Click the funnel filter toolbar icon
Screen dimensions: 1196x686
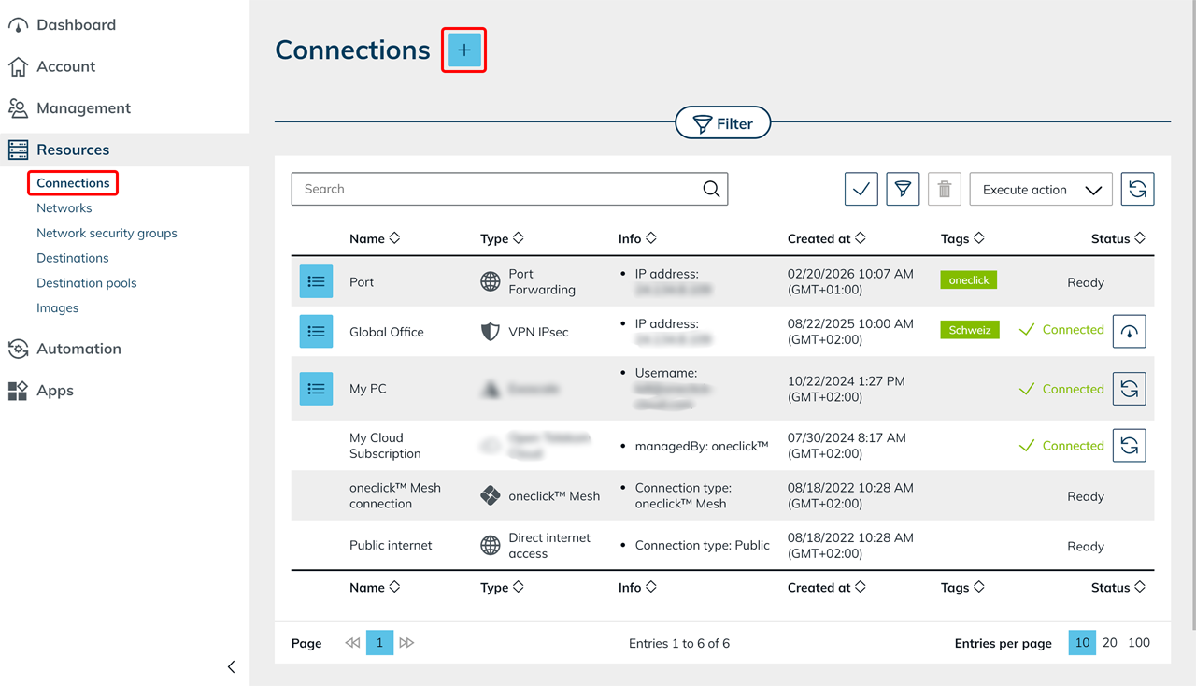(903, 189)
